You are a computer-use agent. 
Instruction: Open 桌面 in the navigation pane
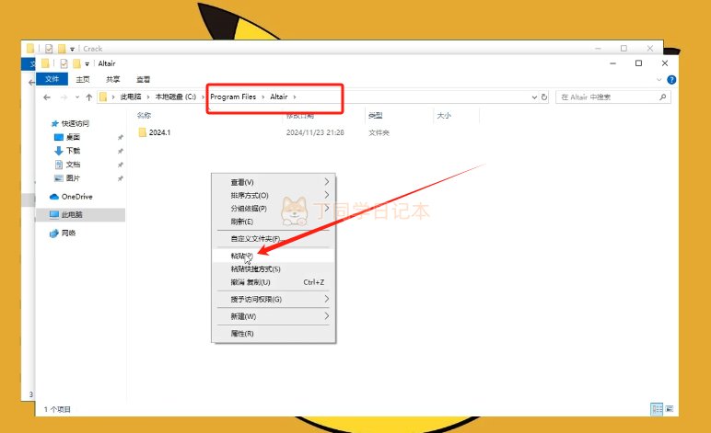(x=73, y=137)
